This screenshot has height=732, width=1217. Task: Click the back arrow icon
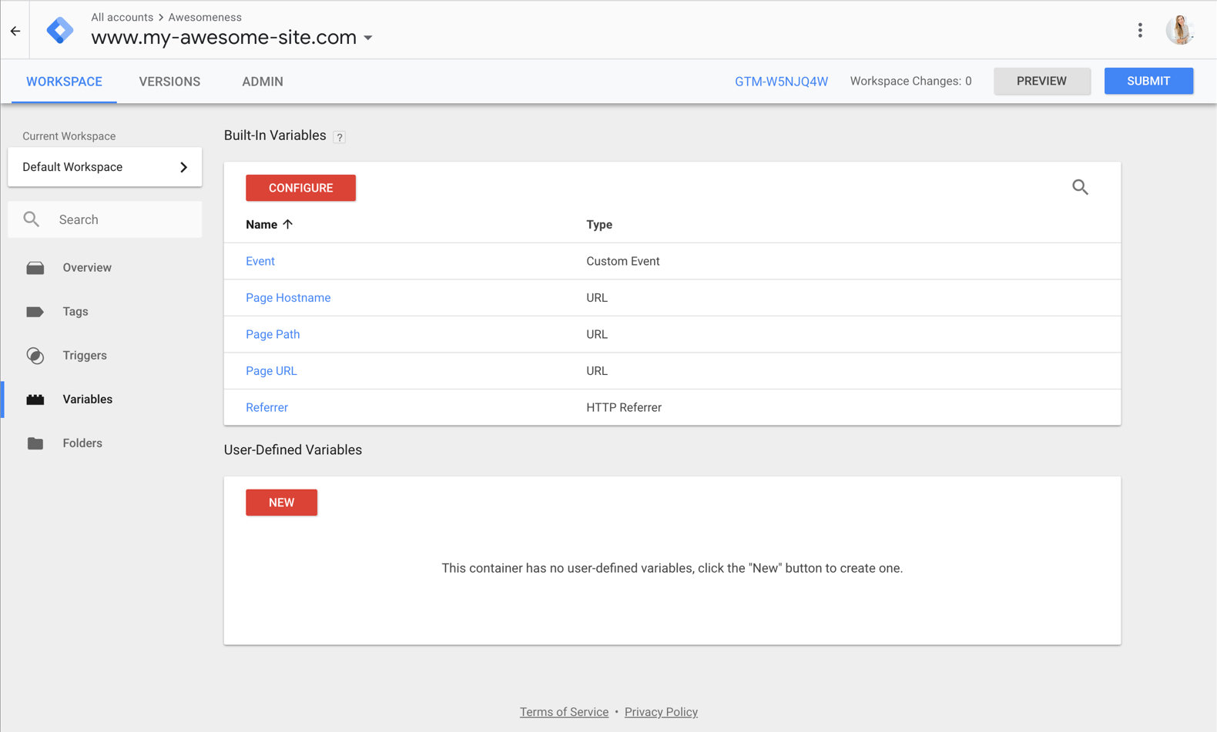15,31
